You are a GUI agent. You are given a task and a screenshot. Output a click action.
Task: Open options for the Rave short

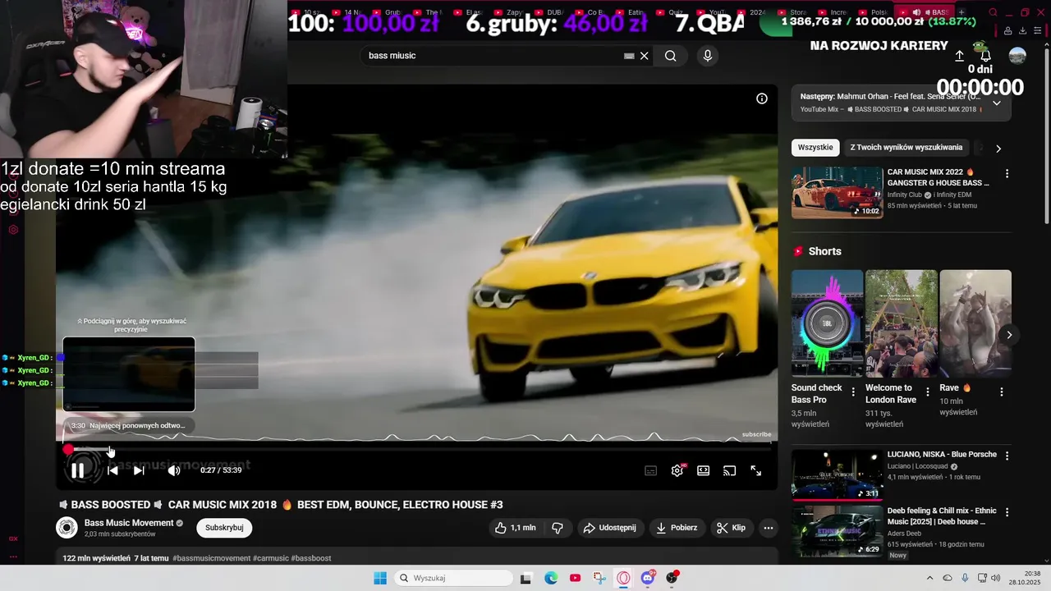coord(1002,392)
